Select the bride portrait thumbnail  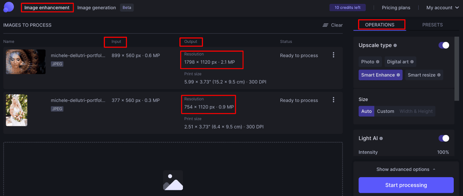pyautogui.click(x=17, y=110)
